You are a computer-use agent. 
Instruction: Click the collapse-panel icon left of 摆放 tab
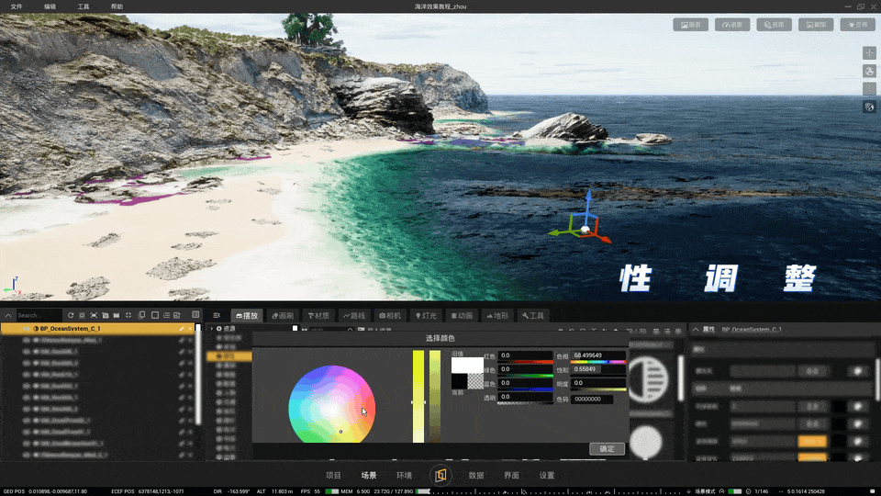[217, 315]
